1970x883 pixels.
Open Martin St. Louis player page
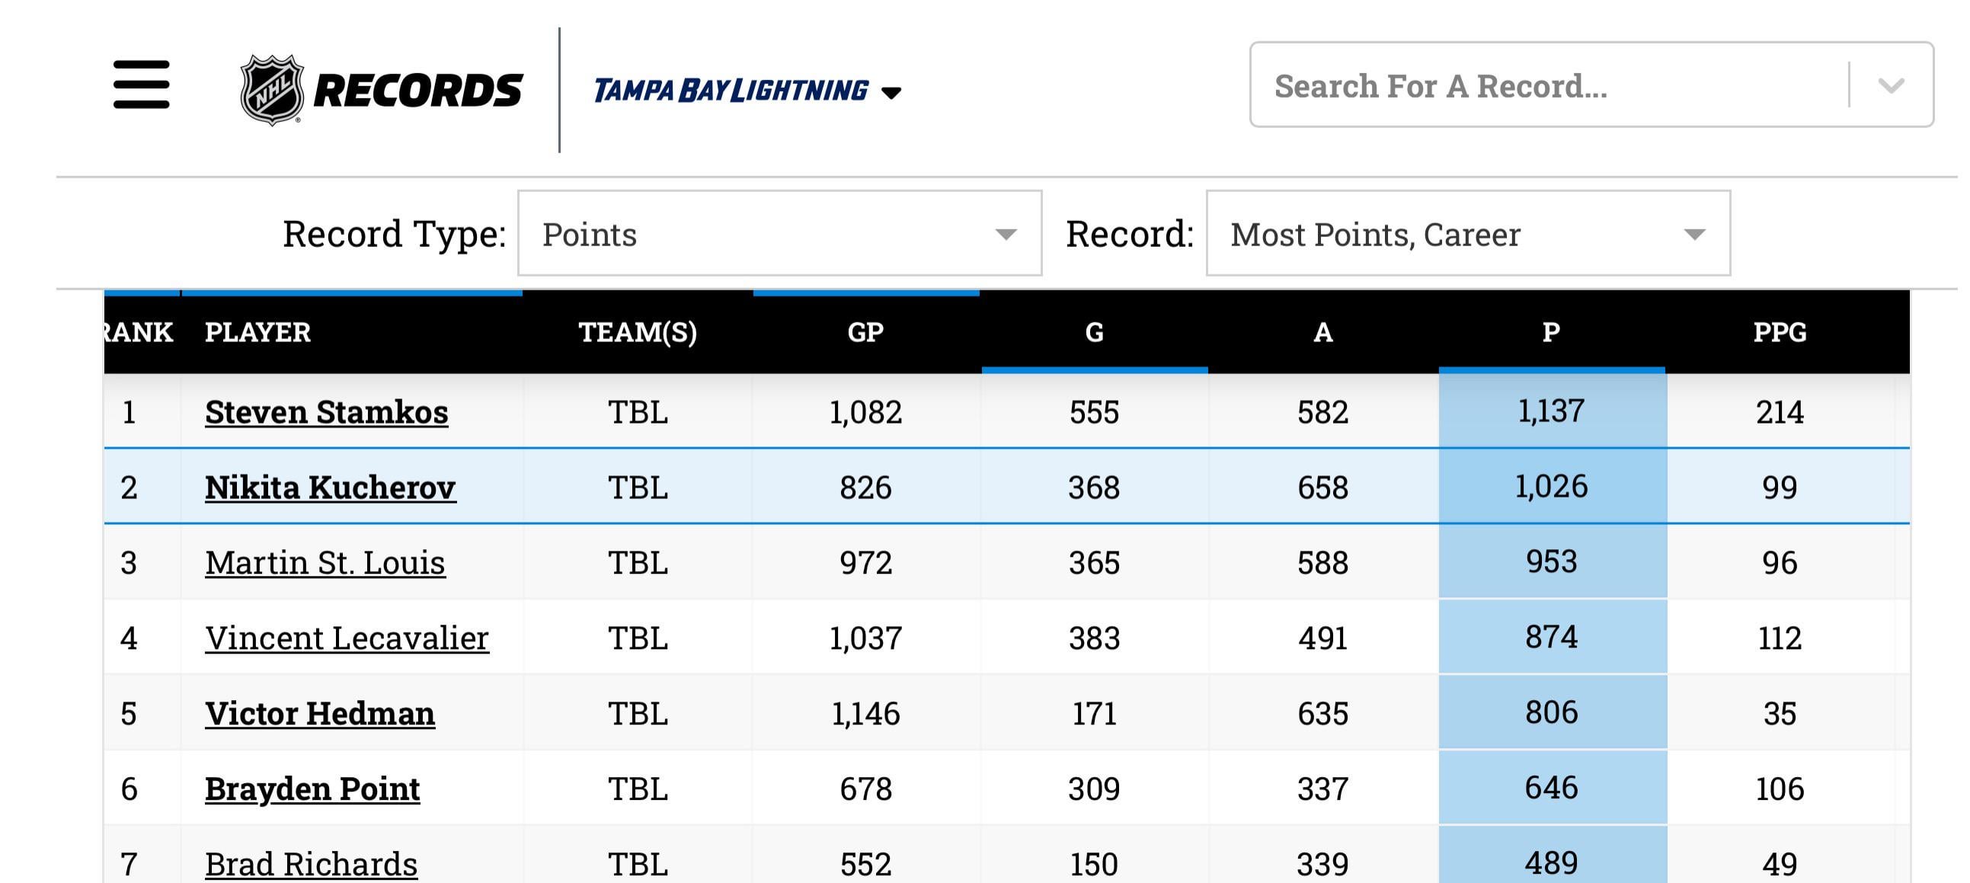click(x=325, y=564)
